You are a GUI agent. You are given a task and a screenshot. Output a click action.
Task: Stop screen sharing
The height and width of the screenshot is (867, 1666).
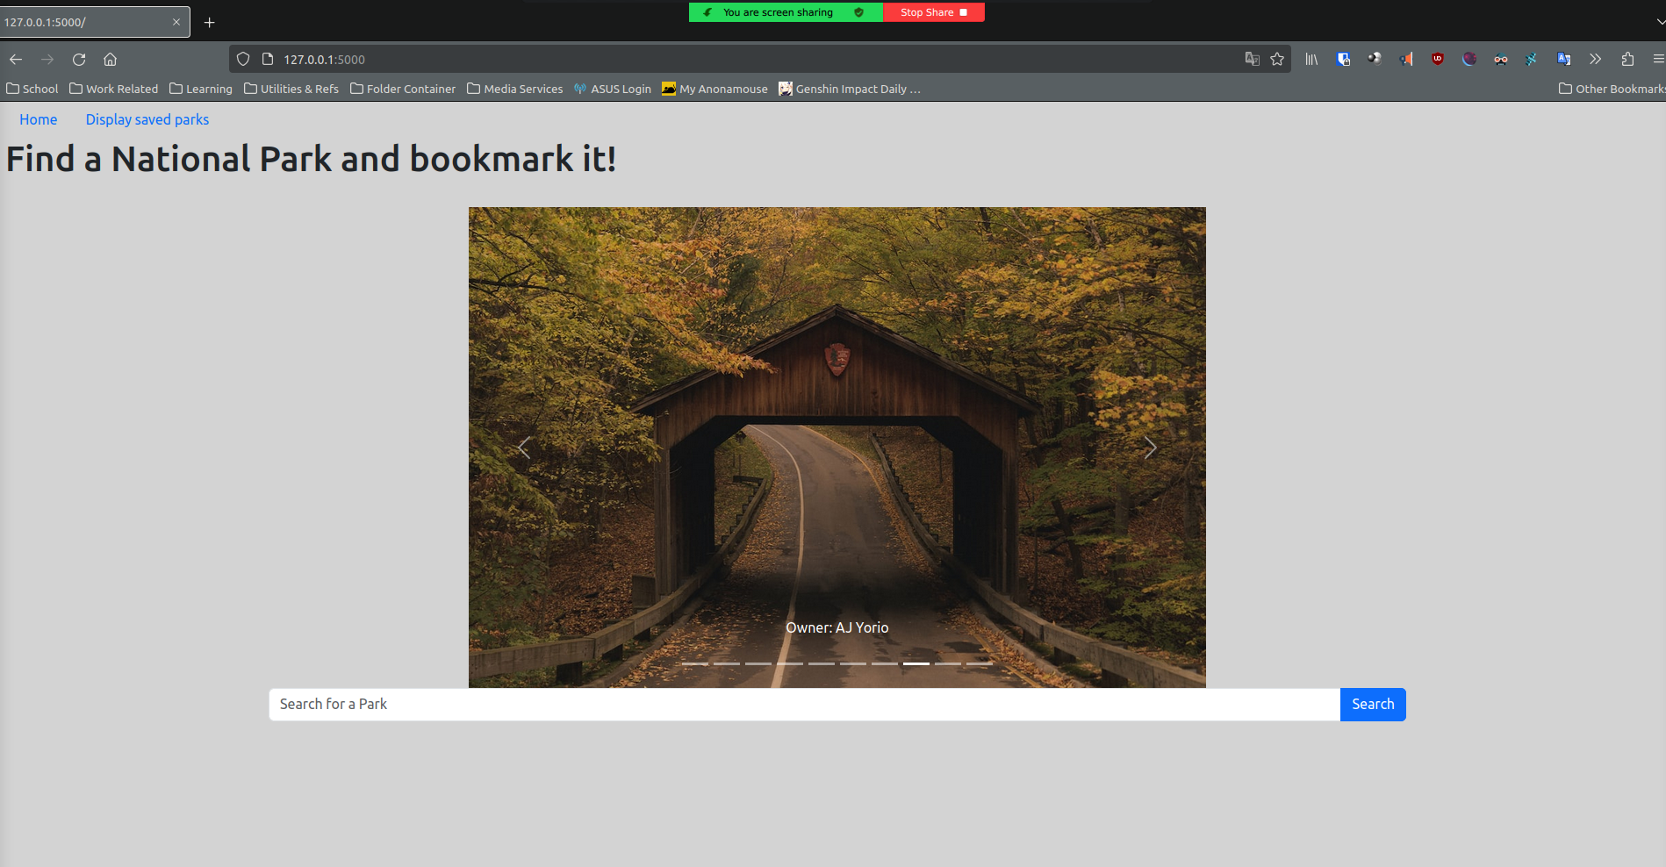tap(933, 11)
